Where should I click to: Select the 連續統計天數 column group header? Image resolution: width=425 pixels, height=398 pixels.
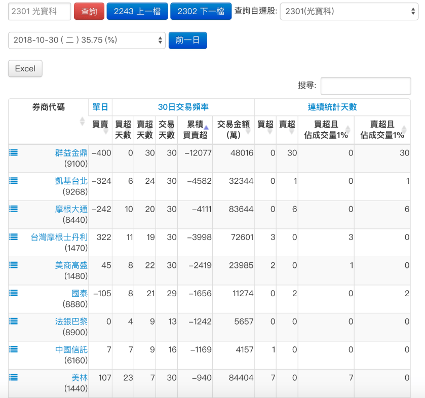point(332,107)
